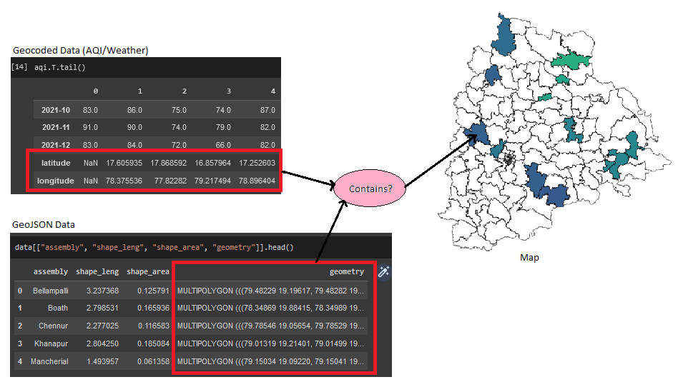Click the shape_leng value 1.493957

coord(102,361)
